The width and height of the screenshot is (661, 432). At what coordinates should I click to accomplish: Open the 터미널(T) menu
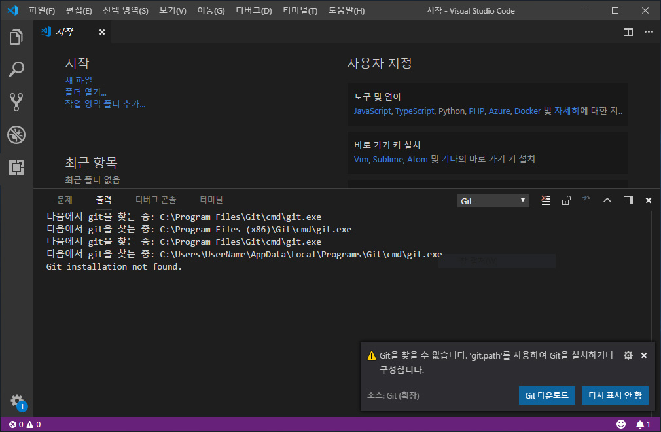(x=300, y=10)
